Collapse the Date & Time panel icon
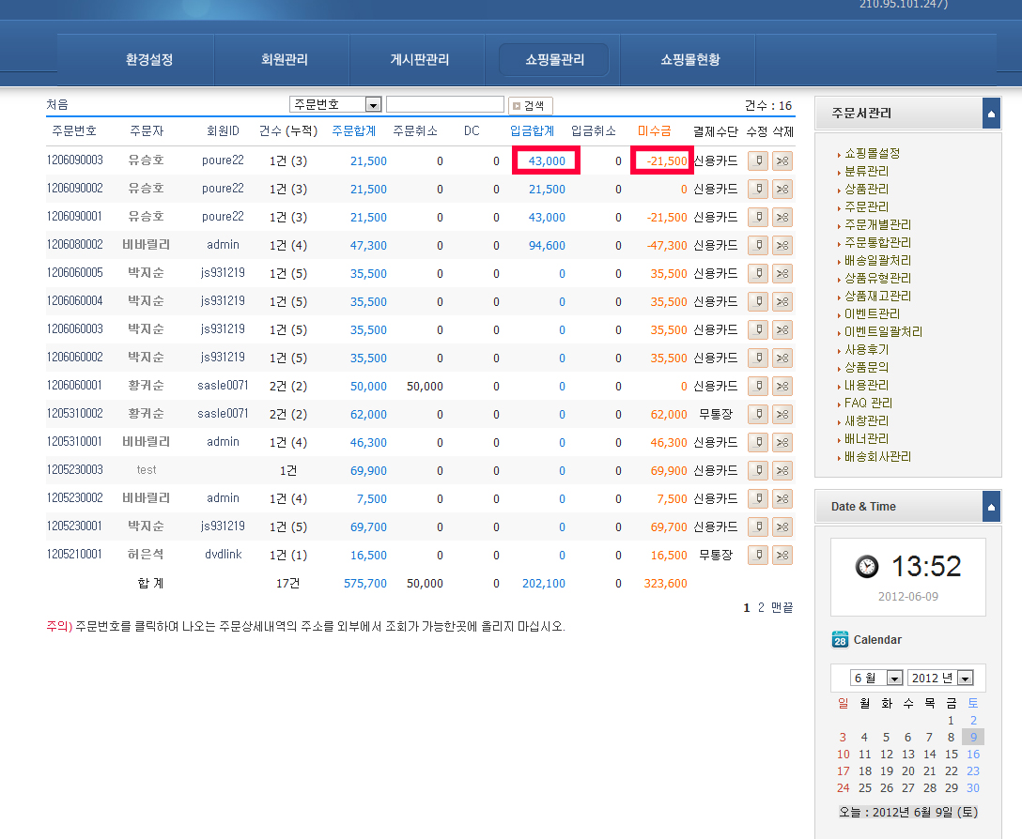This screenshot has width=1022, height=839. (x=991, y=507)
